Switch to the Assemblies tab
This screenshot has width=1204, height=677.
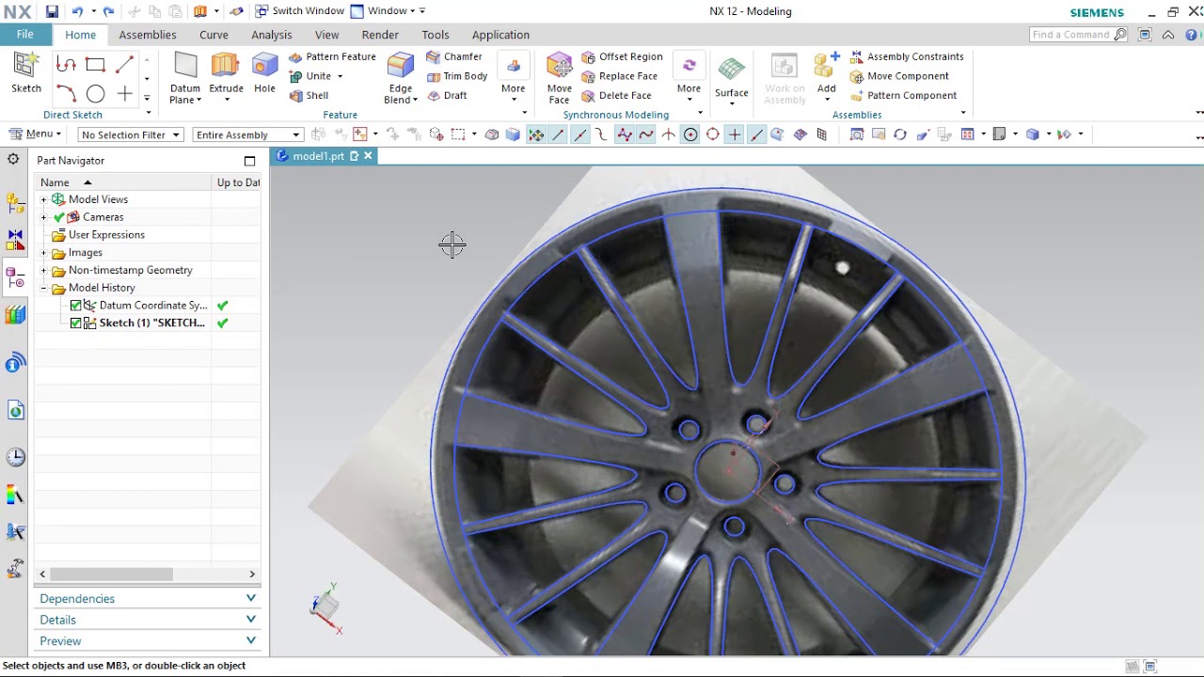tap(148, 35)
